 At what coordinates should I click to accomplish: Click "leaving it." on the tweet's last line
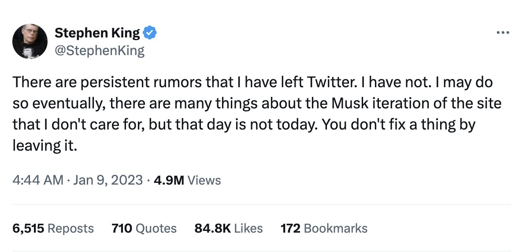click(x=45, y=146)
